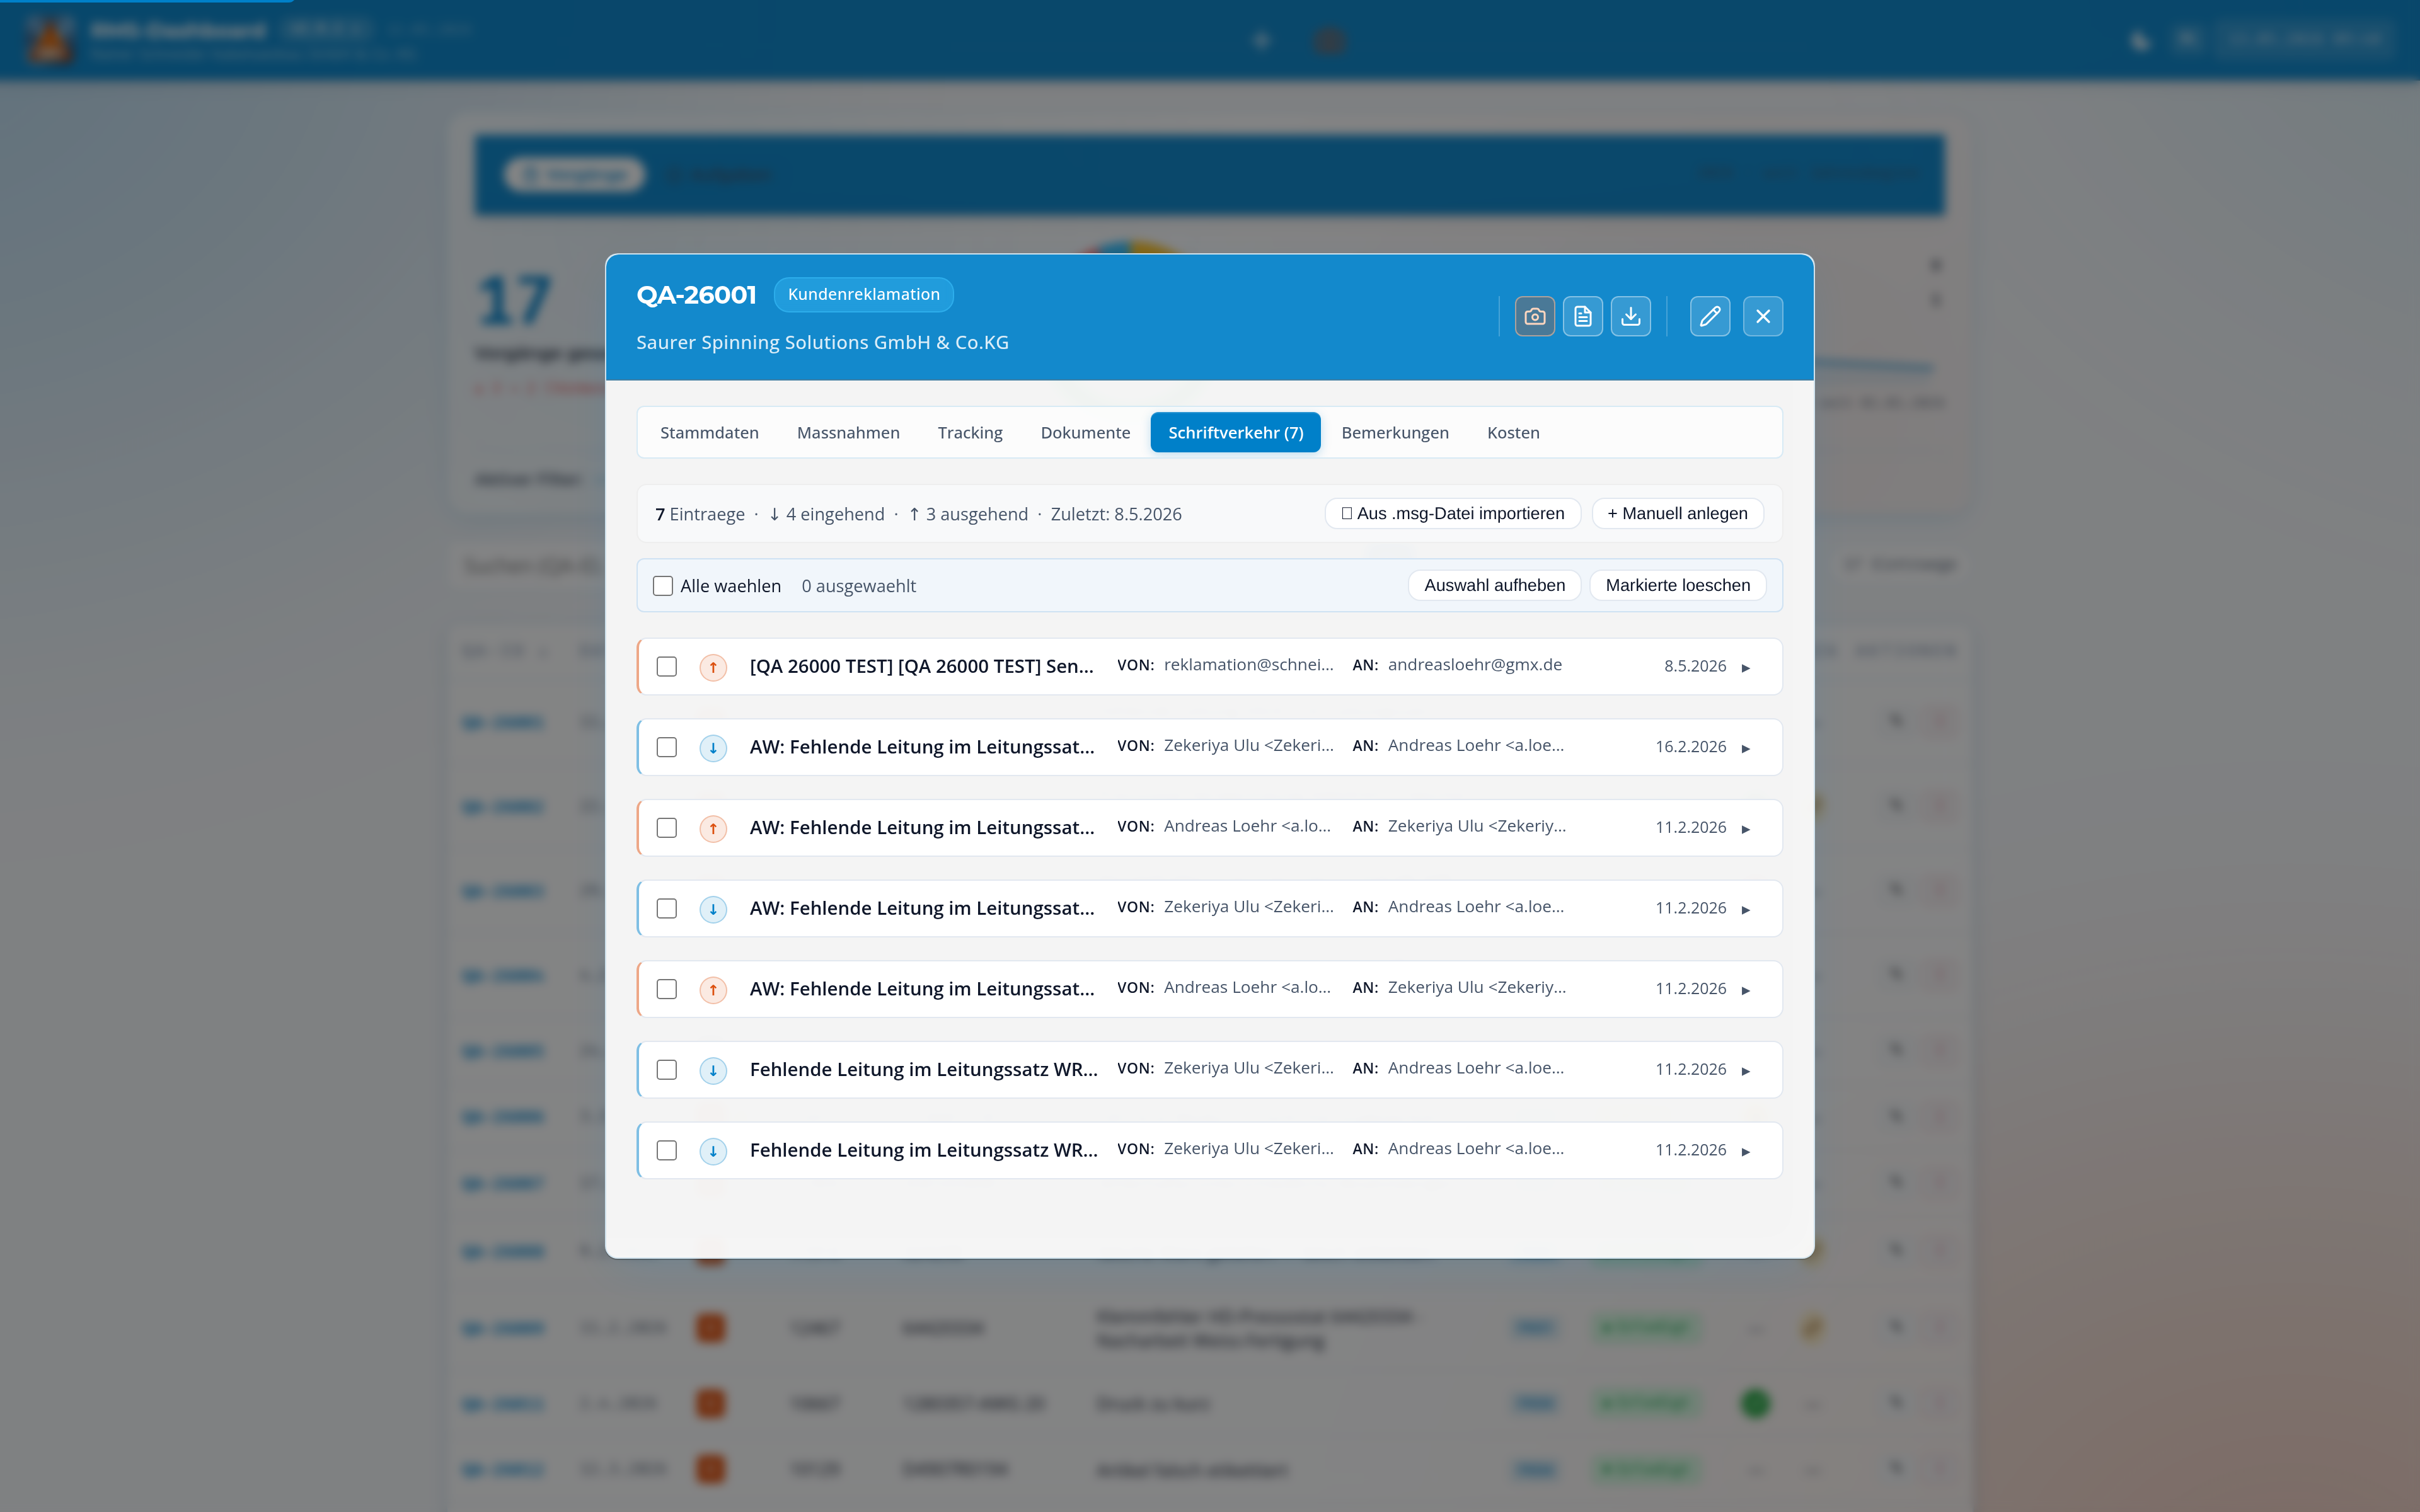Image resolution: width=2420 pixels, height=1512 pixels.
Task: Click outgoing arrow icon of QA 26000 TEST entry
Action: tap(713, 667)
